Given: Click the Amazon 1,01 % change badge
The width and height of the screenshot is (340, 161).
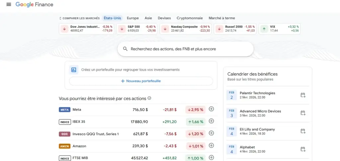Looking at the screenshot, I should tap(195, 146).
